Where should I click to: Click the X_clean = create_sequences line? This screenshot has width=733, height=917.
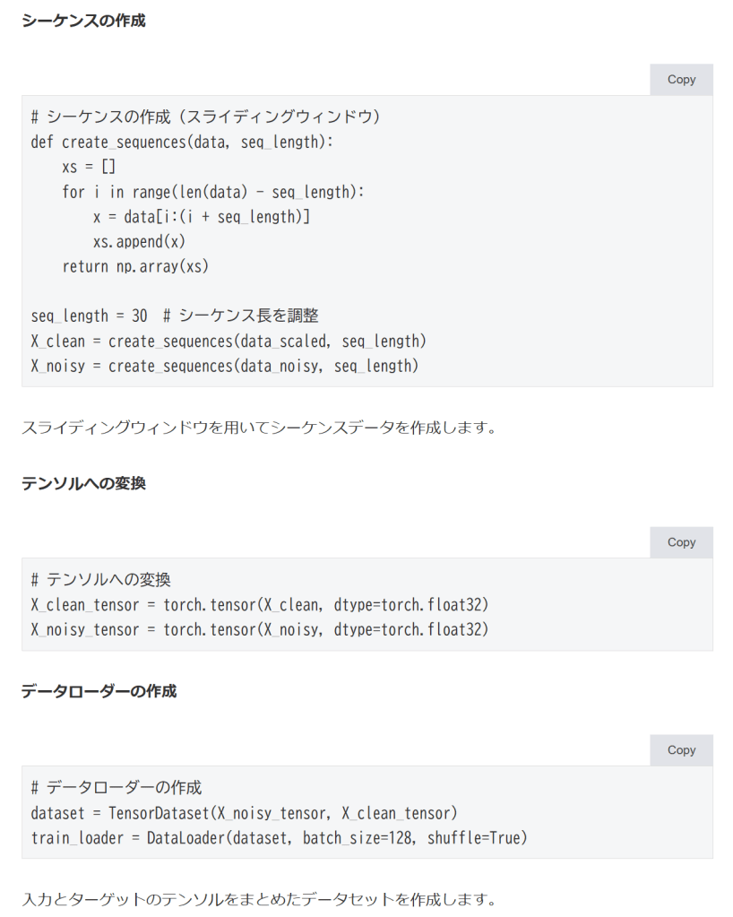click(229, 341)
